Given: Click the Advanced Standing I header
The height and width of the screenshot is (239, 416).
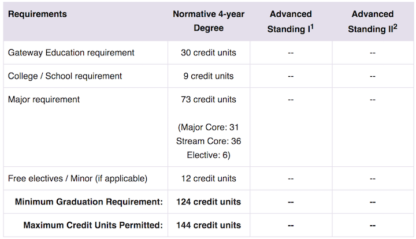Looking at the screenshot, I should point(290,21).
